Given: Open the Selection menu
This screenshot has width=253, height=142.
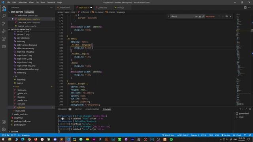Looking at the screenshot, I should coord(23,2).
